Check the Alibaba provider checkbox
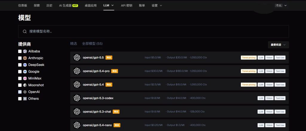 [x=20, y=51]
